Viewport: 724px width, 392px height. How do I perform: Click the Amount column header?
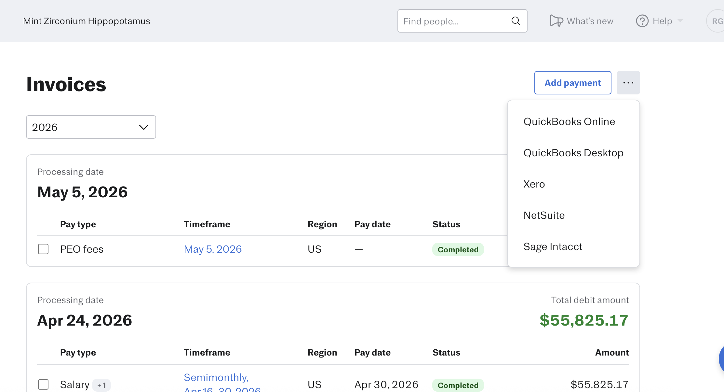(612, 352)
